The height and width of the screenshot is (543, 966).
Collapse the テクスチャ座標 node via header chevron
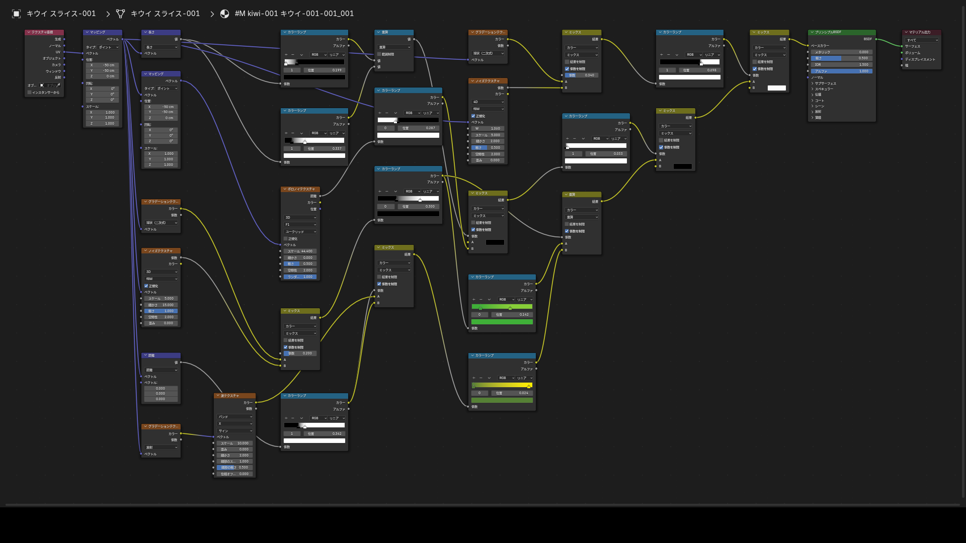(x=29, y=32)
